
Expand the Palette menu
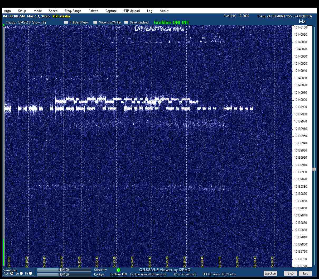pos(93,11)
